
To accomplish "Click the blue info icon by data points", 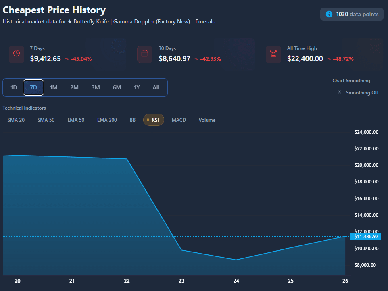I will [329, 14].
